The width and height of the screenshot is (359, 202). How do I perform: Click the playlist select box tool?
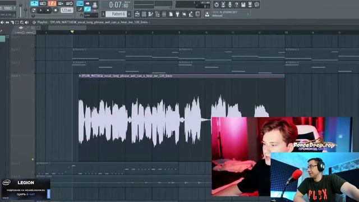17,22
